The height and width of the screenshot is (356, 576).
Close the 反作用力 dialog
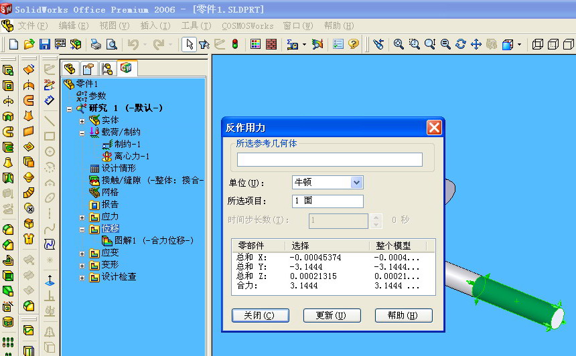[434, 128]
